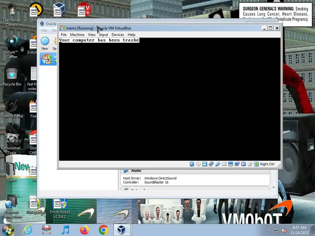315x236 pixels.
Task: Click New in VirtualBox Manager toolbar
Action: click(45, 43)
